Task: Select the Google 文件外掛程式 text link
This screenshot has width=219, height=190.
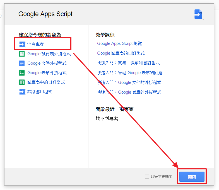Action: point(47,63)
